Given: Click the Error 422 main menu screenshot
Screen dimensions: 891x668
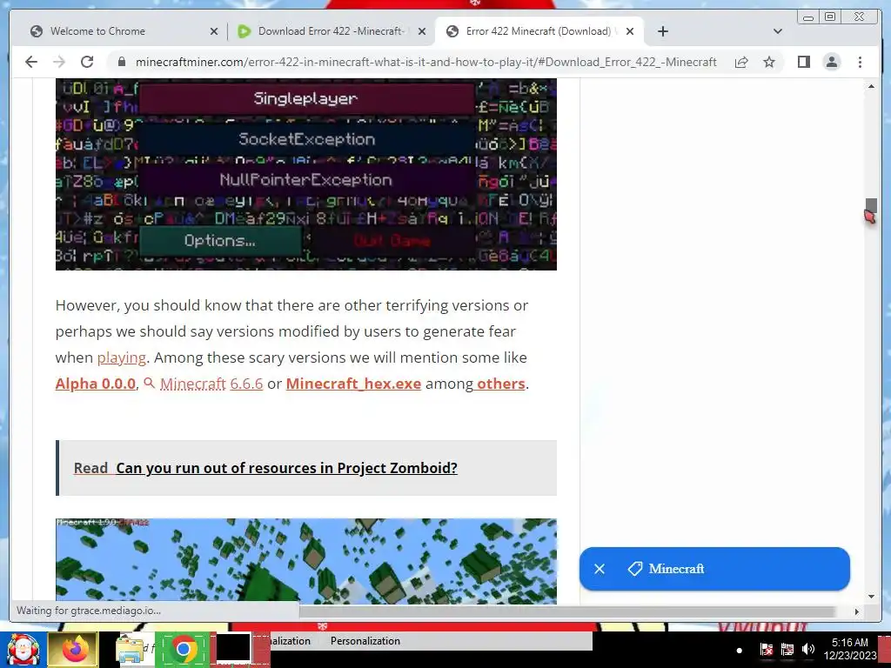Looking at the screenshot, I should [x=305, y=174].
